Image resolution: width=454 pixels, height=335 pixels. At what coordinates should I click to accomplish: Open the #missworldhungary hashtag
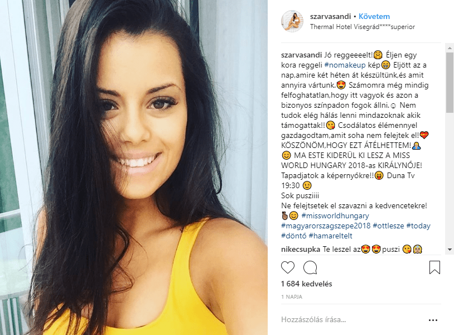point(335,216)
